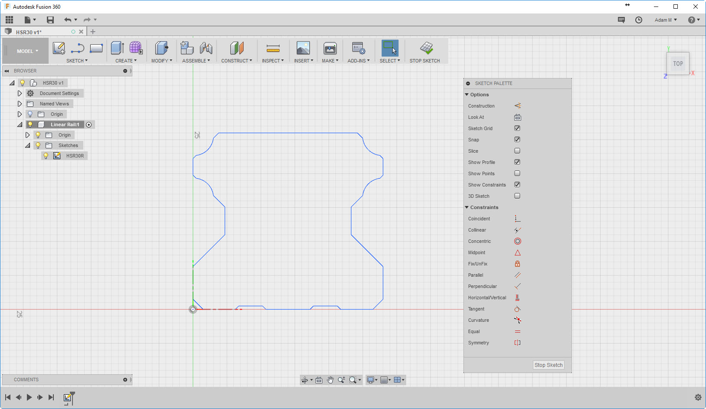Click the Undo arrow
The image size is (706, 409).
[68, 20]
